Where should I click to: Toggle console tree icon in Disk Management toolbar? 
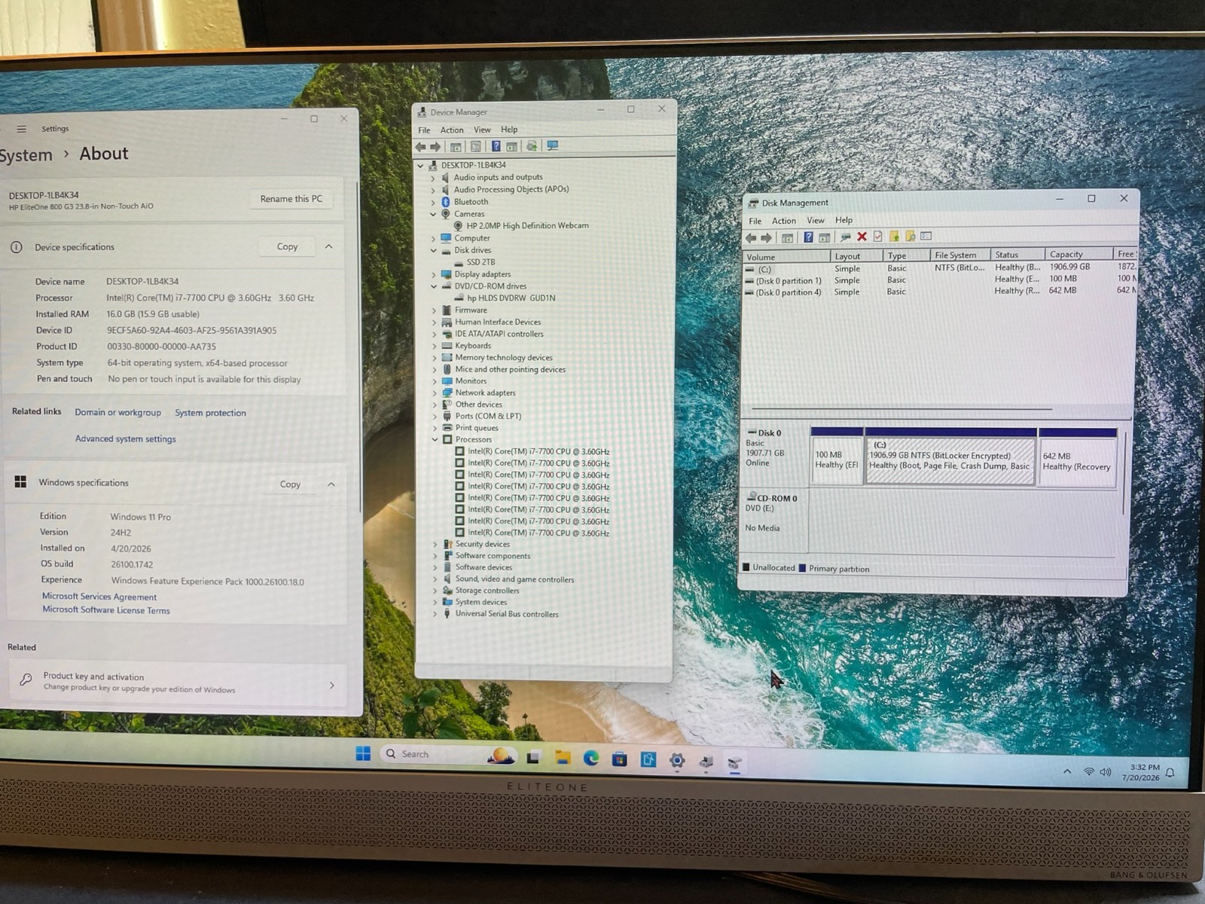(x=787, y=238)
